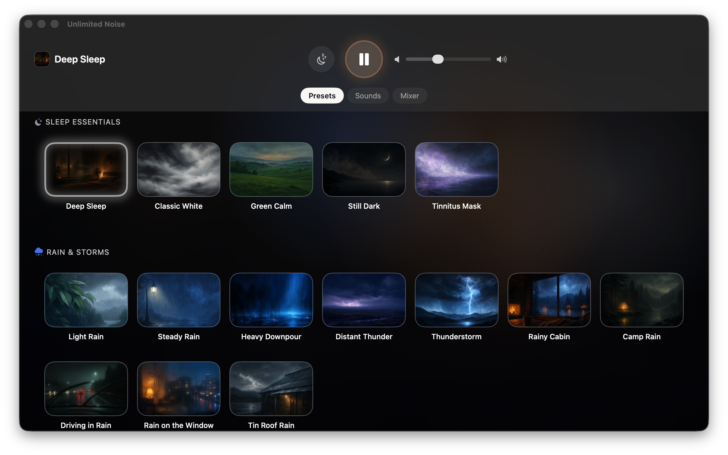Click the high volume speaker icon
Viewport: 728px width, 455px height.
coord(501,59)
